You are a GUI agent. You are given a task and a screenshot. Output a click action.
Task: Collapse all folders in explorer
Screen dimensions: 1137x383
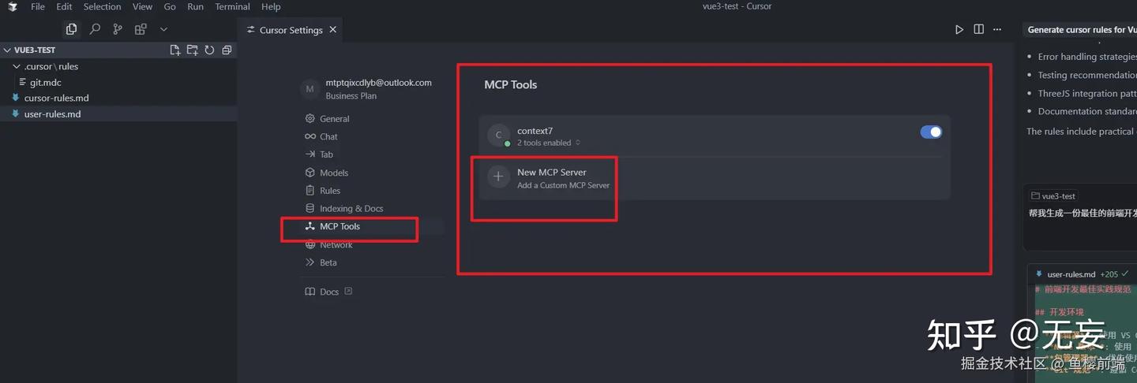pos(227,50)
